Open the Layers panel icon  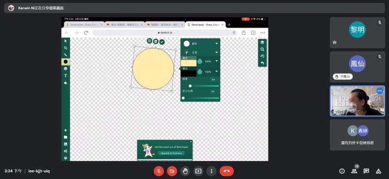[262, 42]
